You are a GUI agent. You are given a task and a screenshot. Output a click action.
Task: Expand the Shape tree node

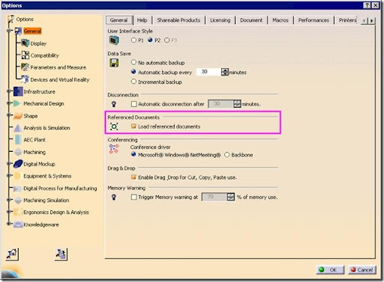(10, 115)
